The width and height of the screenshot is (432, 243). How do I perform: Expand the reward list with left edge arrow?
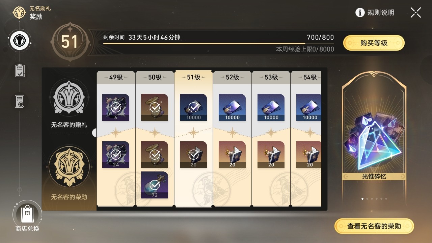coord(94,133)
